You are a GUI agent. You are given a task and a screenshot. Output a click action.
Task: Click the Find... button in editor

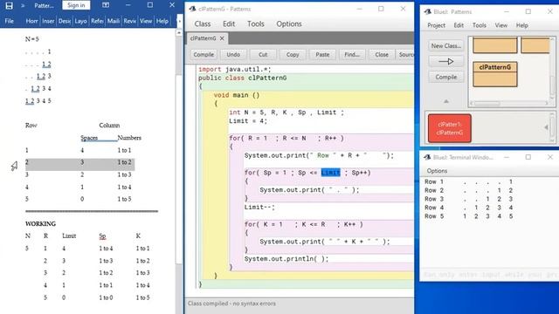click(352, 54)
